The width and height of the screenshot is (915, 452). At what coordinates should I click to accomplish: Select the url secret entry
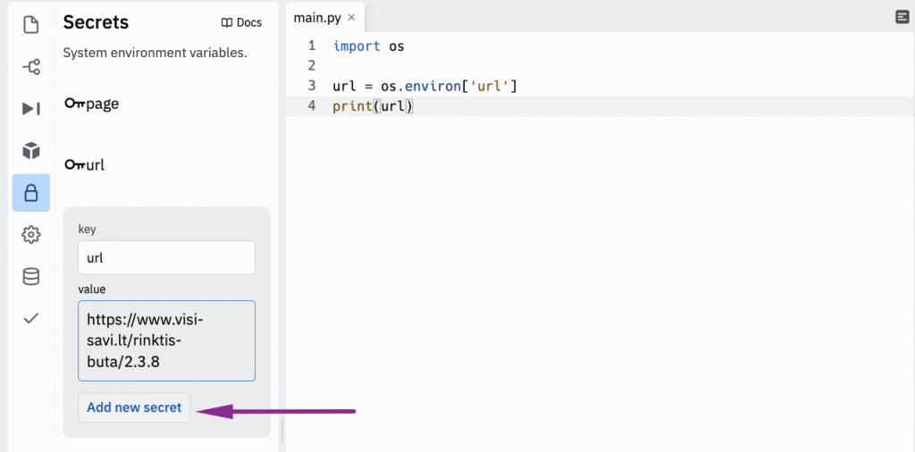(x=96, y=165)
